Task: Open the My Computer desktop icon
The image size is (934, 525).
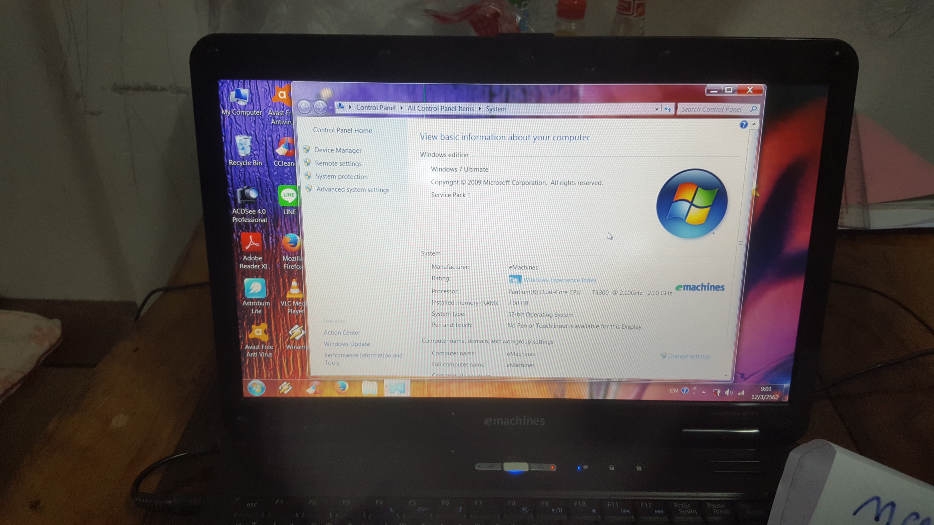Action: (241, 102)
